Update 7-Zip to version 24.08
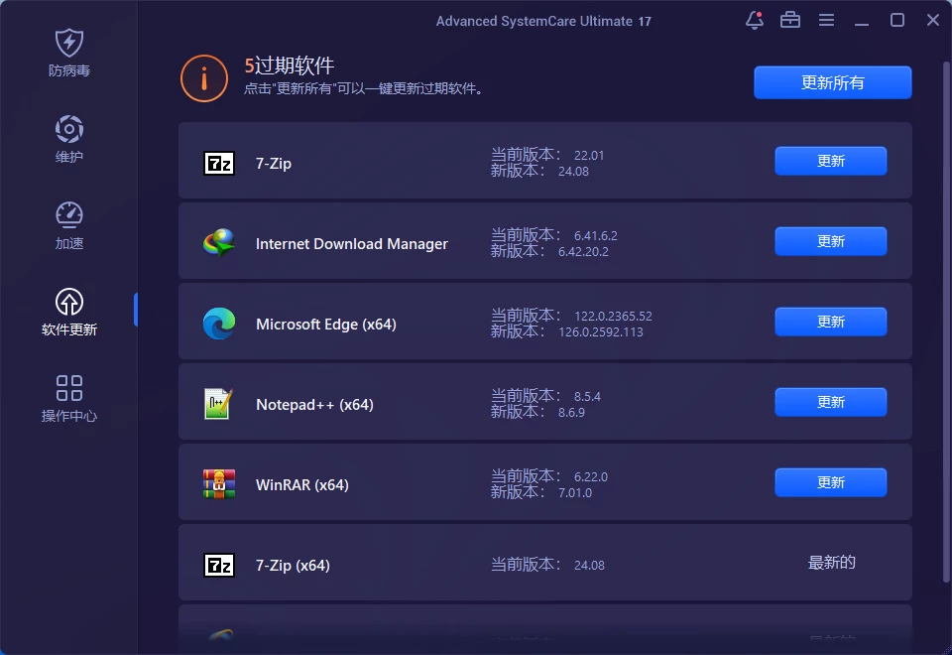 (x=830, y=161)
